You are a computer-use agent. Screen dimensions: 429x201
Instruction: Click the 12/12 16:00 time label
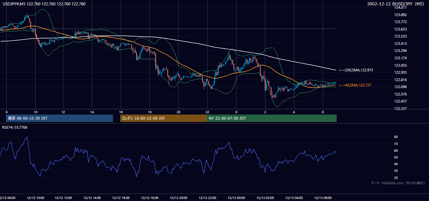pyautogui.click(x=122, y=198)
